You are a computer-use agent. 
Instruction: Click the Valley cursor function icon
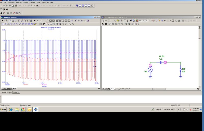[11, 24]
